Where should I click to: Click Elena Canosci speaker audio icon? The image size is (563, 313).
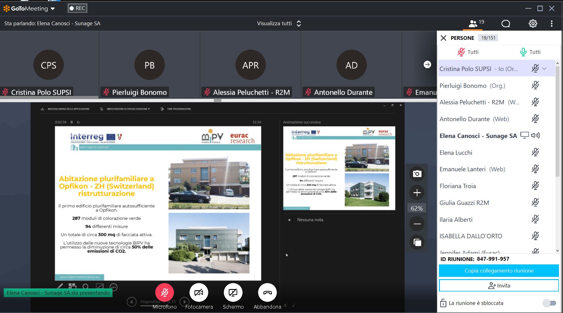tap(536, 135)
